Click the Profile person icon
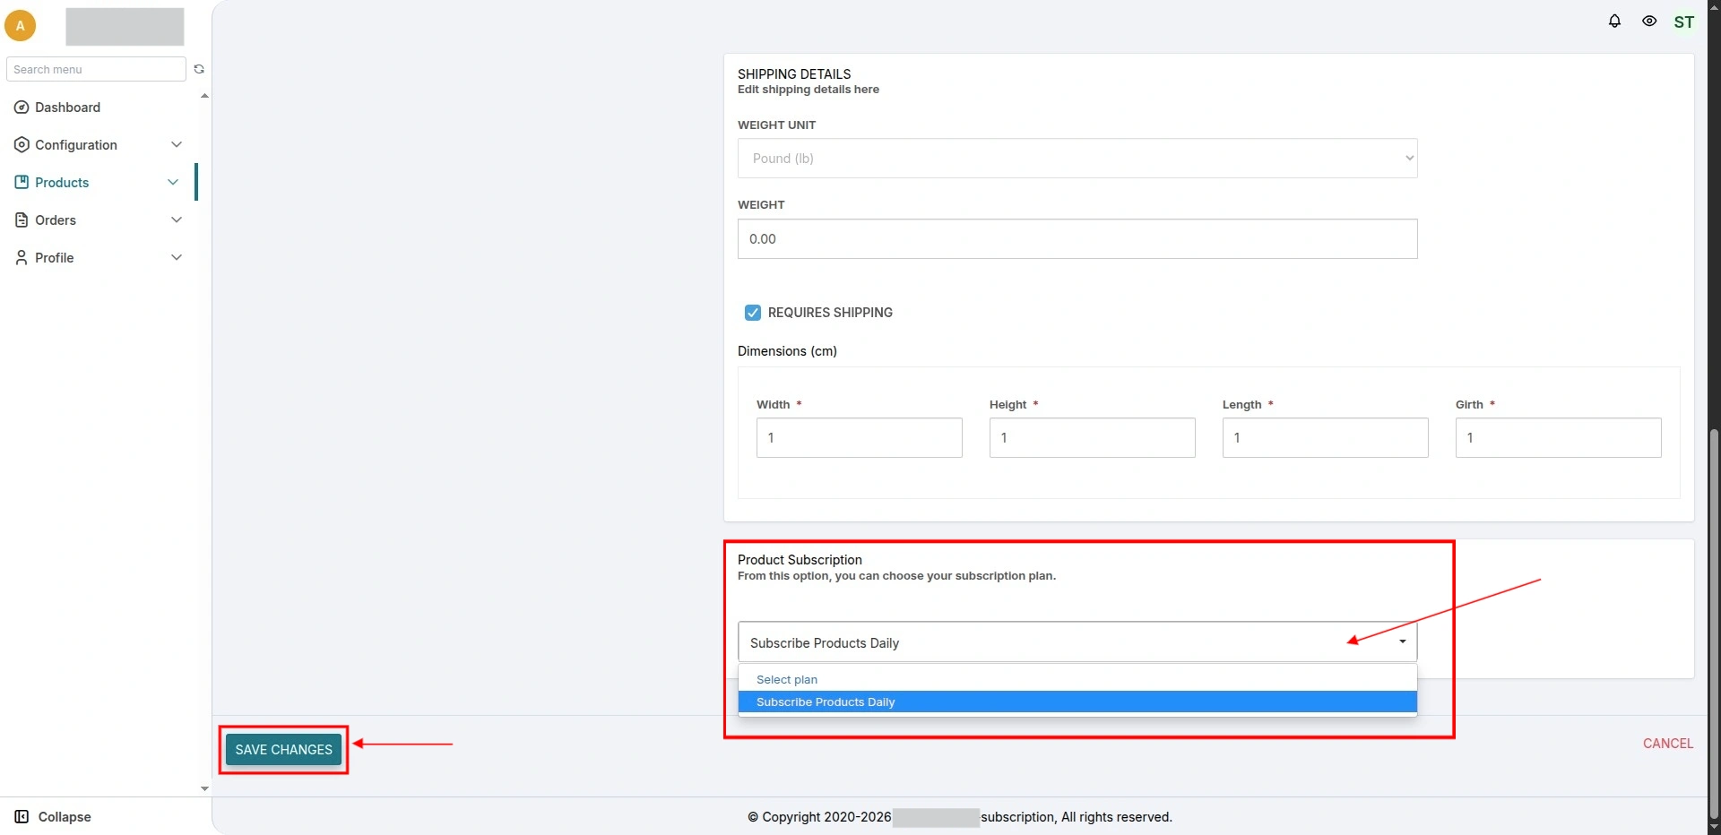 click(22, 258)
